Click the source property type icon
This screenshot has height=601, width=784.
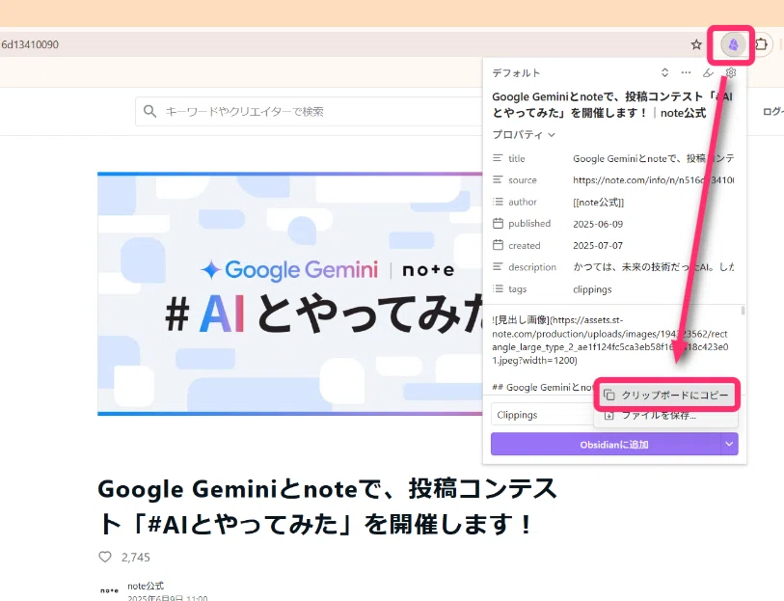(x=498, y=179)
